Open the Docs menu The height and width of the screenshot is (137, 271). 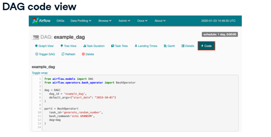click(x=142, y=21)
